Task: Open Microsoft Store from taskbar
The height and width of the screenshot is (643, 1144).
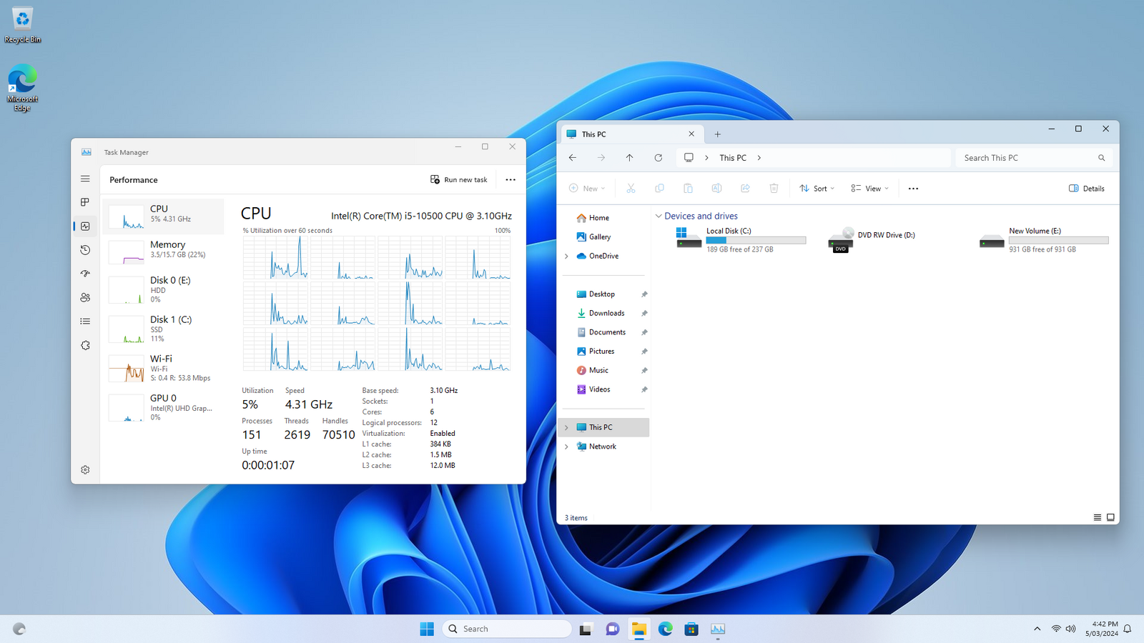Action: coord(691,629)
